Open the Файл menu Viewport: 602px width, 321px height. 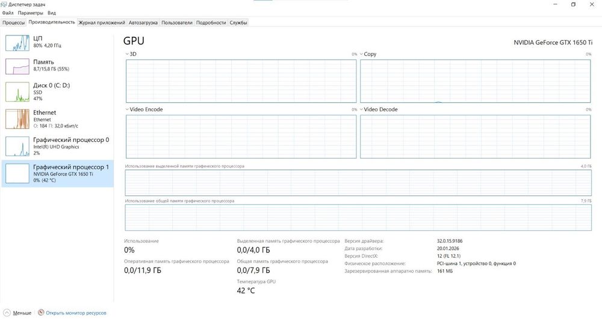point(8,13)
